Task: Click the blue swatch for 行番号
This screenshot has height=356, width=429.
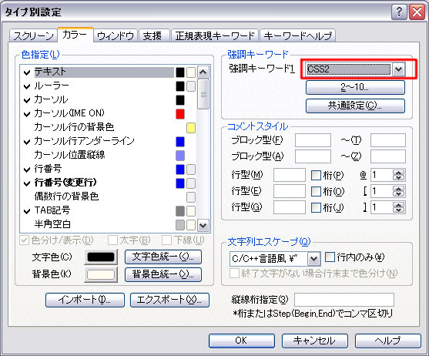Action: pyautogui.click(x=180, y=170)
